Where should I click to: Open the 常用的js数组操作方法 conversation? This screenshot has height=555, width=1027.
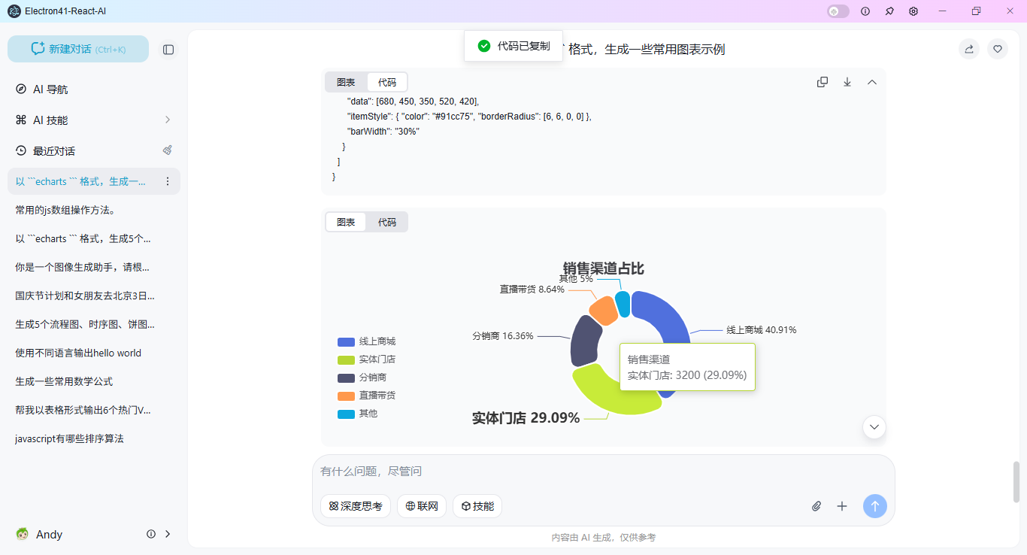coord(94,210)
